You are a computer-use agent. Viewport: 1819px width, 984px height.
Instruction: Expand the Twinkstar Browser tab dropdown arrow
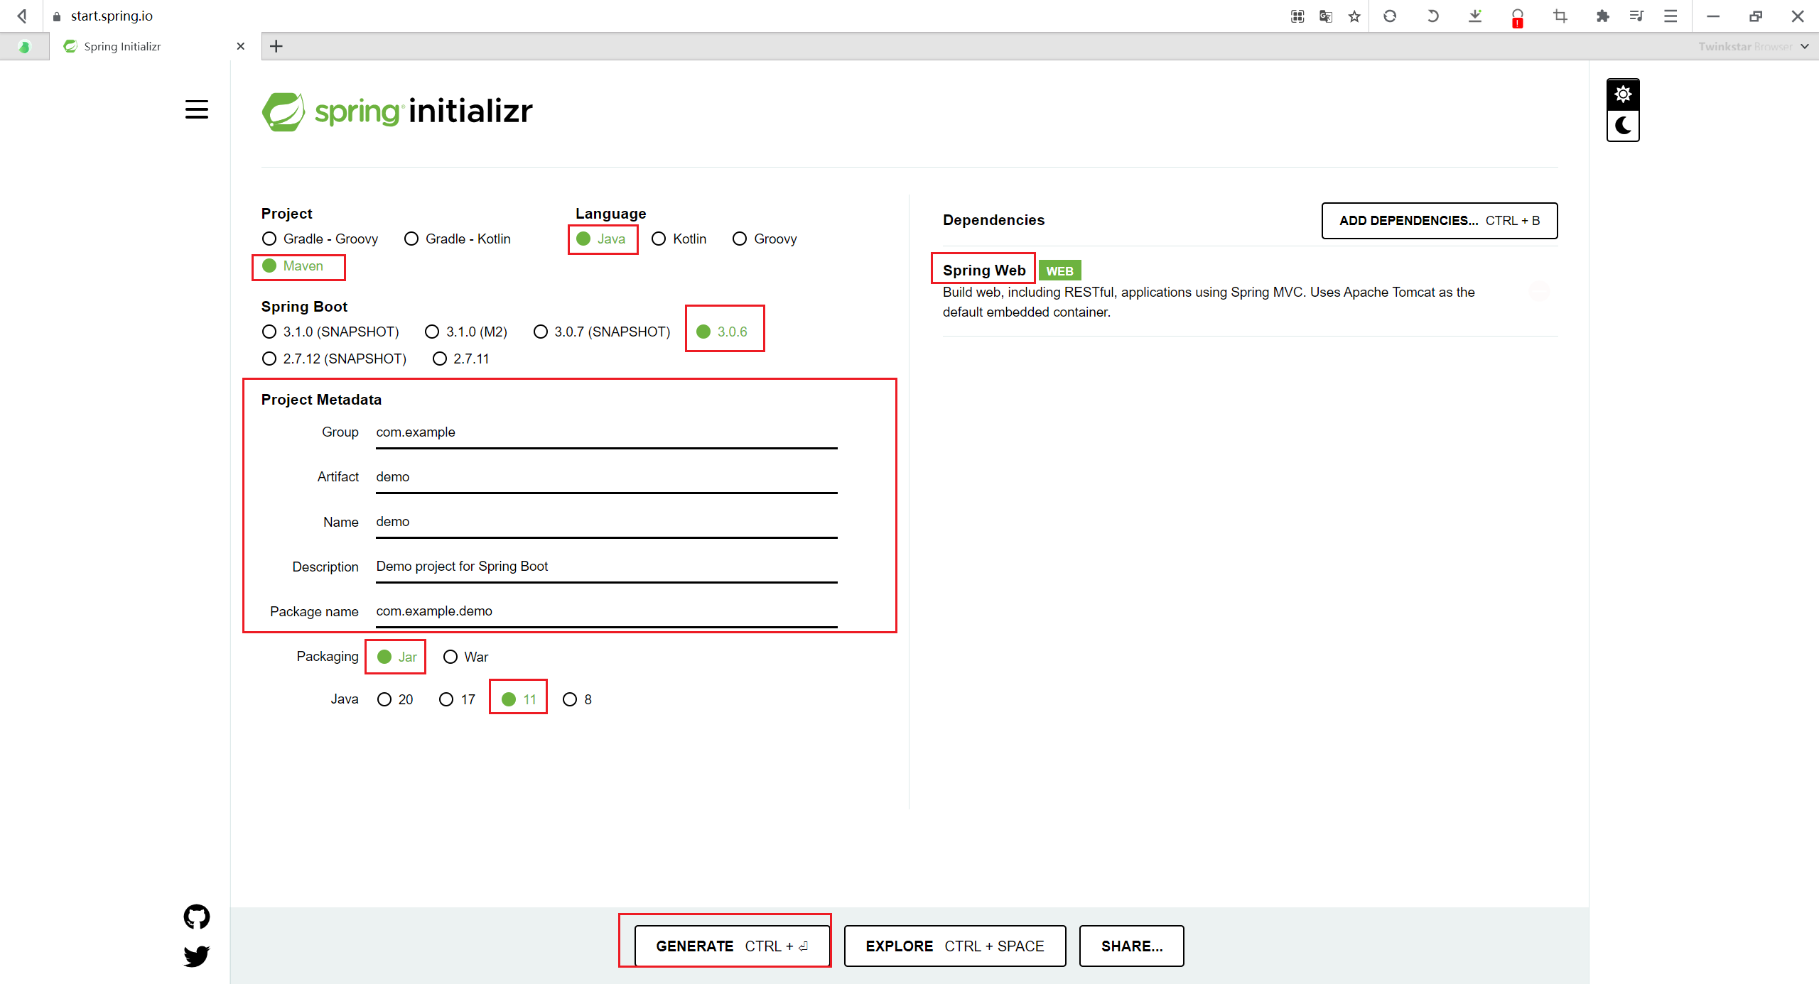(x=1805, y=46)
